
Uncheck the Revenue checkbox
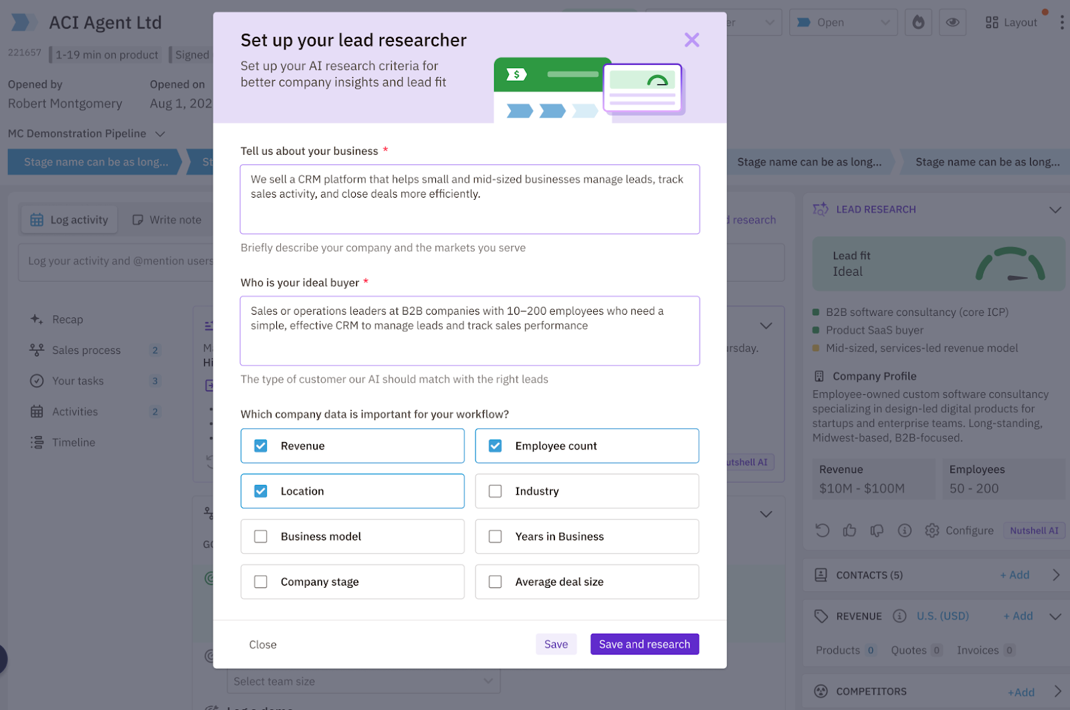261,446
